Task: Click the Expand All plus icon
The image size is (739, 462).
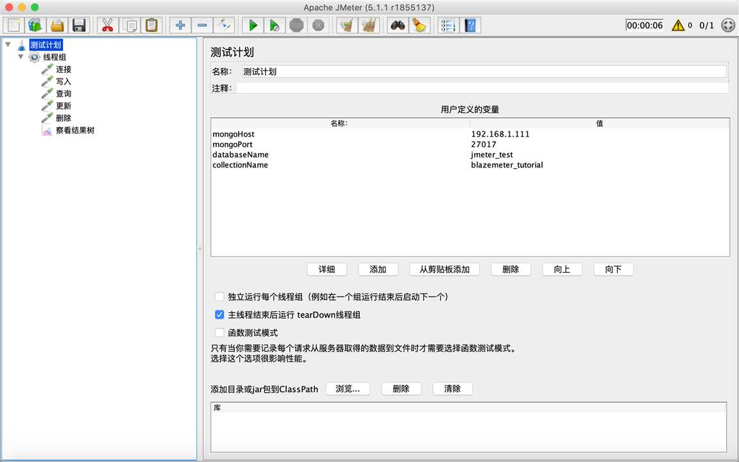Action: 180,25
